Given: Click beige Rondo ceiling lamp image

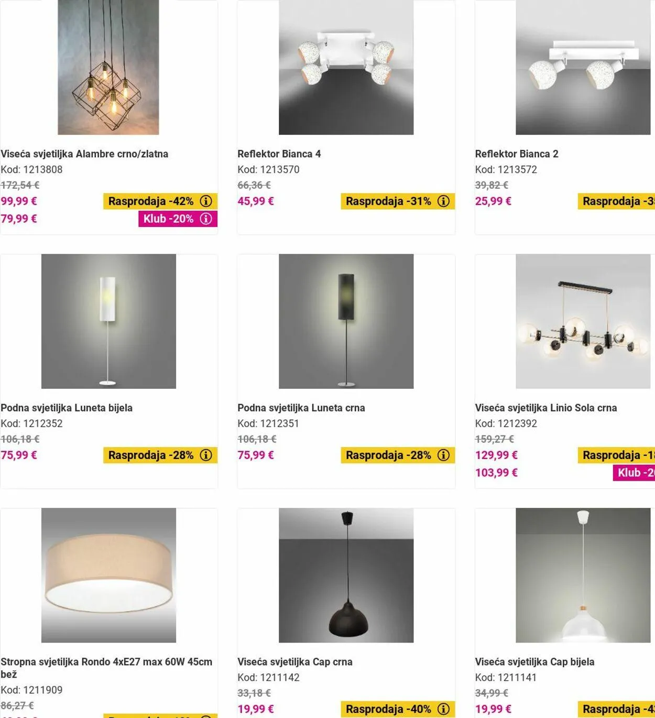Looking at the screenshot, I should (108, 575).
